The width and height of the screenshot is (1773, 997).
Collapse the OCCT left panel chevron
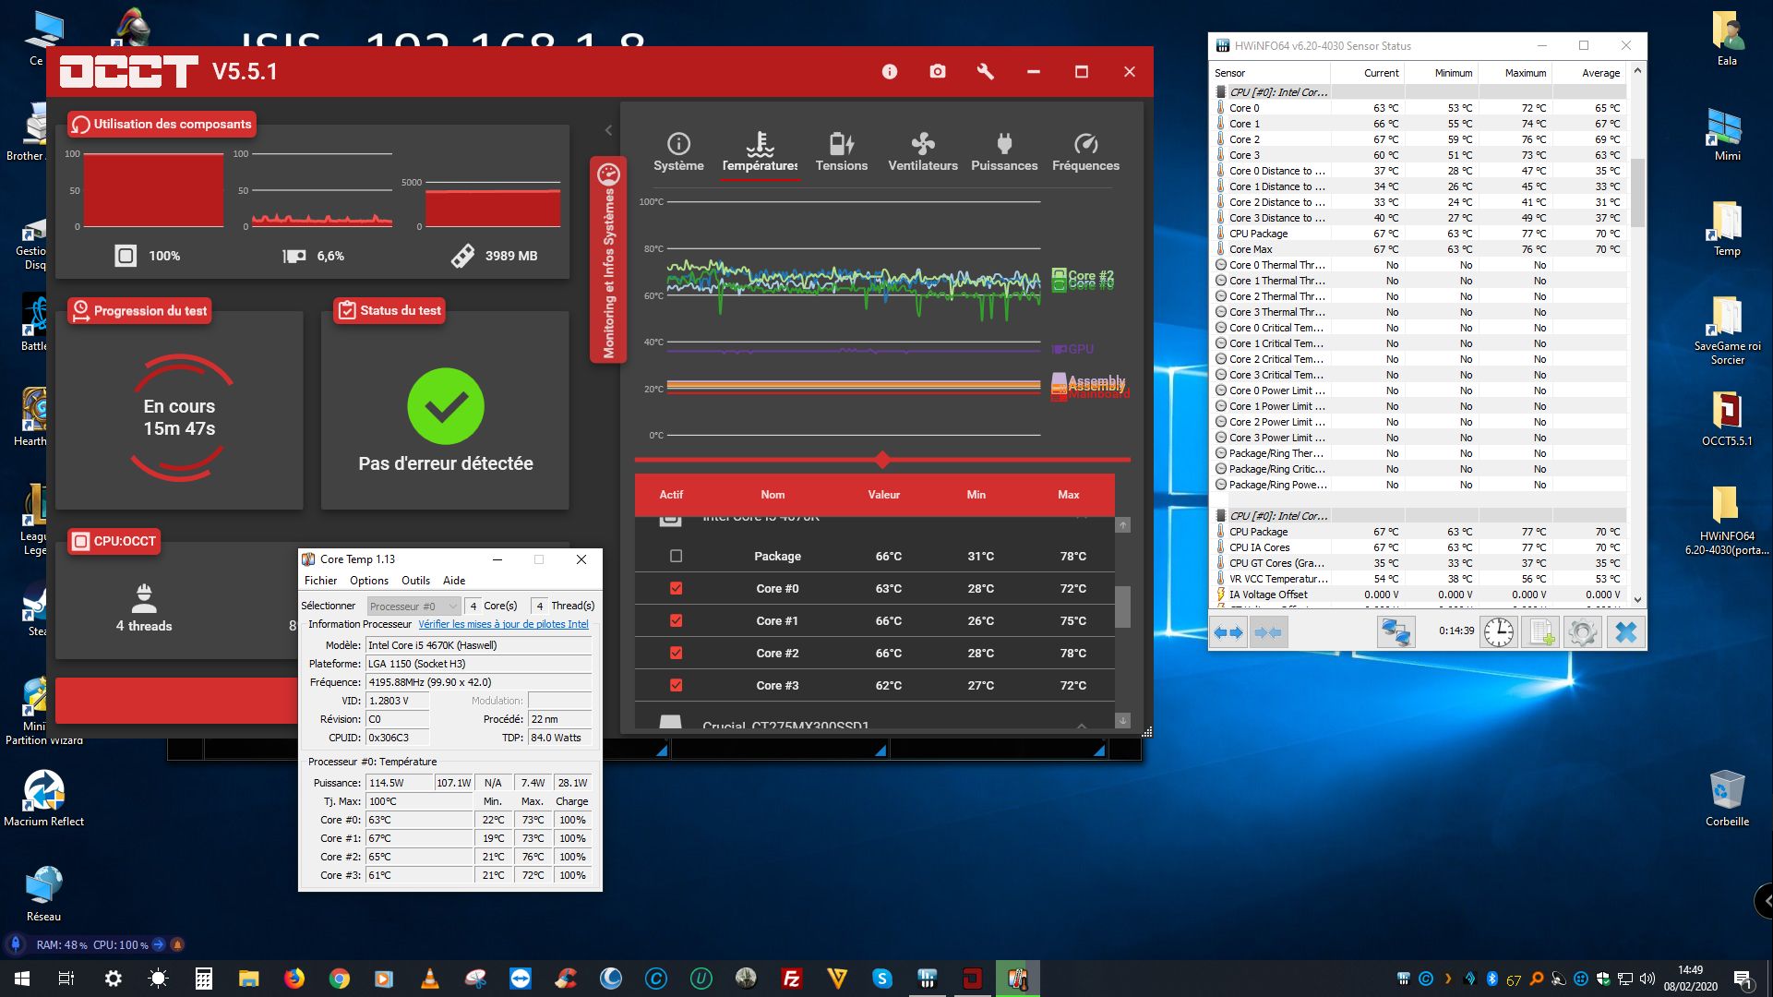608,130
